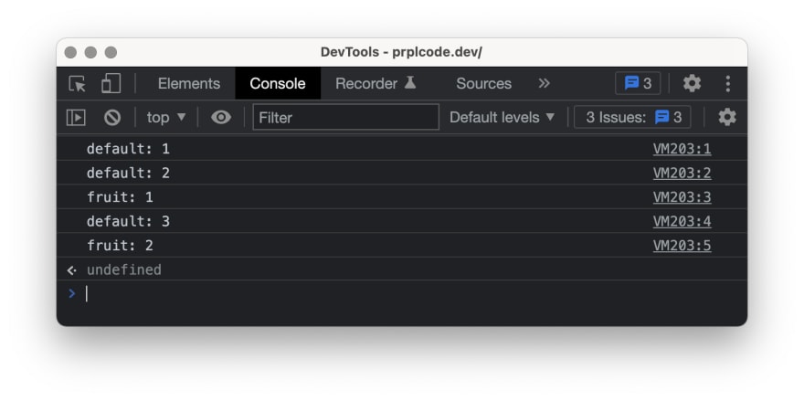The width and height of the screenshot is (804, 401).
Task: Open console settings gear icon
Action: (x=727, y=118)
